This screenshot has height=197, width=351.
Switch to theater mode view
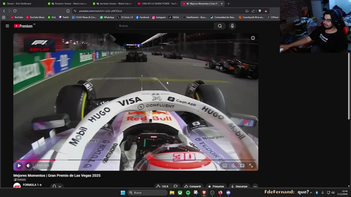pos(242,166)
